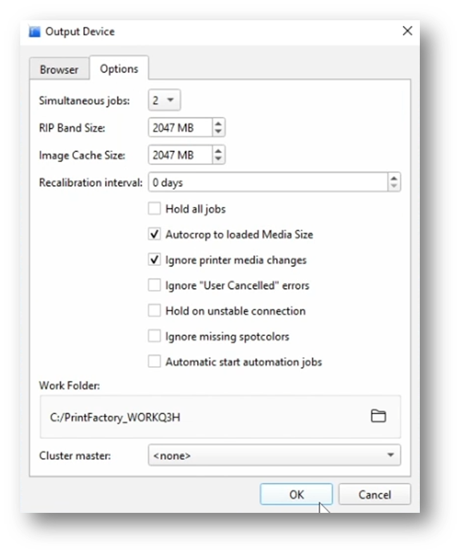Check Automatic start automation jobs
461x554 pixels.
click(155, 362)
